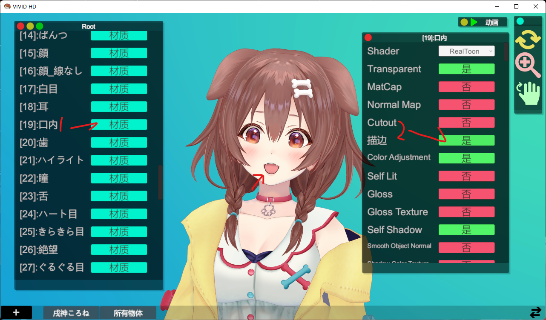Click the [20]:歯 row label
The height and width of the screenshot is (320, 546).
[x=34, y=143]
